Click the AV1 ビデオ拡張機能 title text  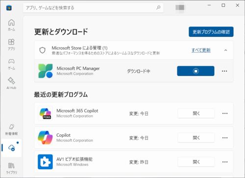(74, 159)
